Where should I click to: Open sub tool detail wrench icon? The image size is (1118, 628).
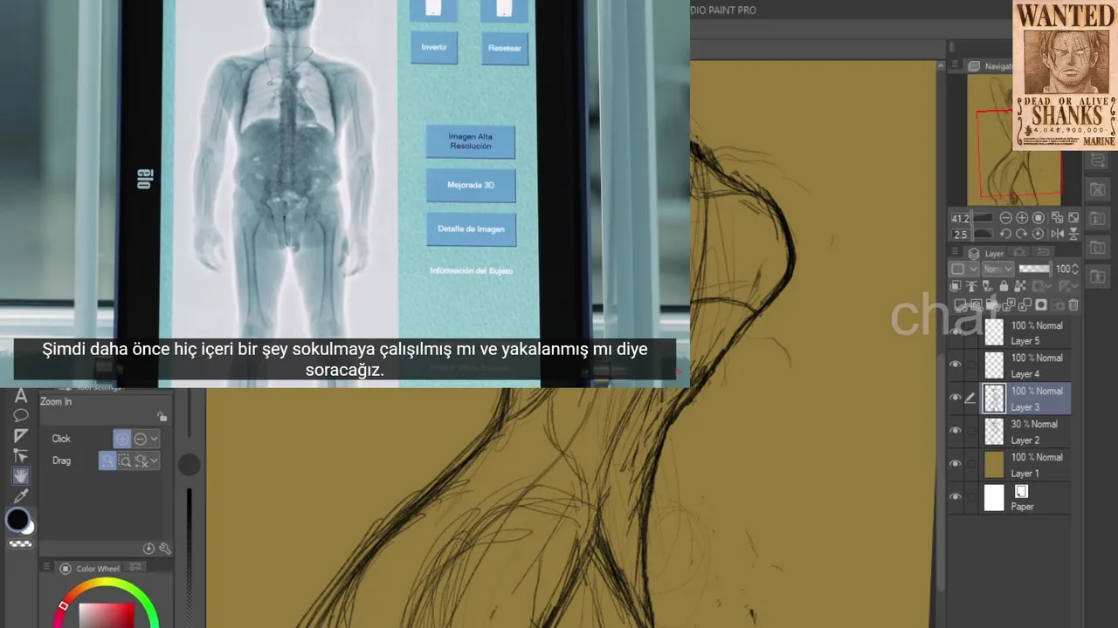164,548
